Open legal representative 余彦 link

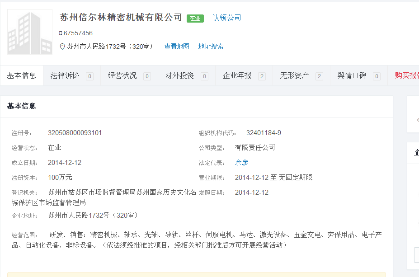click(x=241, y=162)
